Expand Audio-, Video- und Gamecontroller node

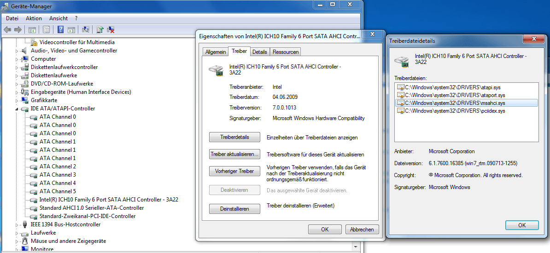tap(17, 51)
